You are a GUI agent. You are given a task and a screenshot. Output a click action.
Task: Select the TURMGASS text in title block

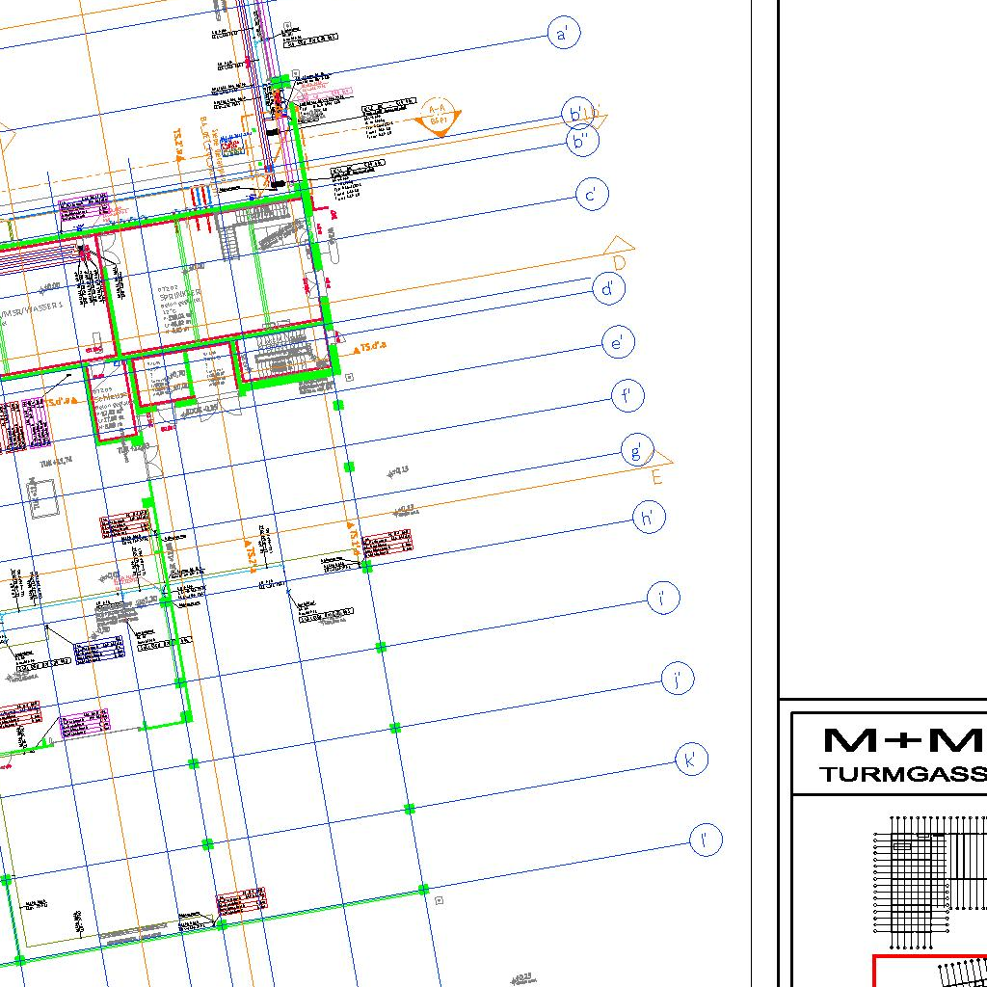[902, 774]
